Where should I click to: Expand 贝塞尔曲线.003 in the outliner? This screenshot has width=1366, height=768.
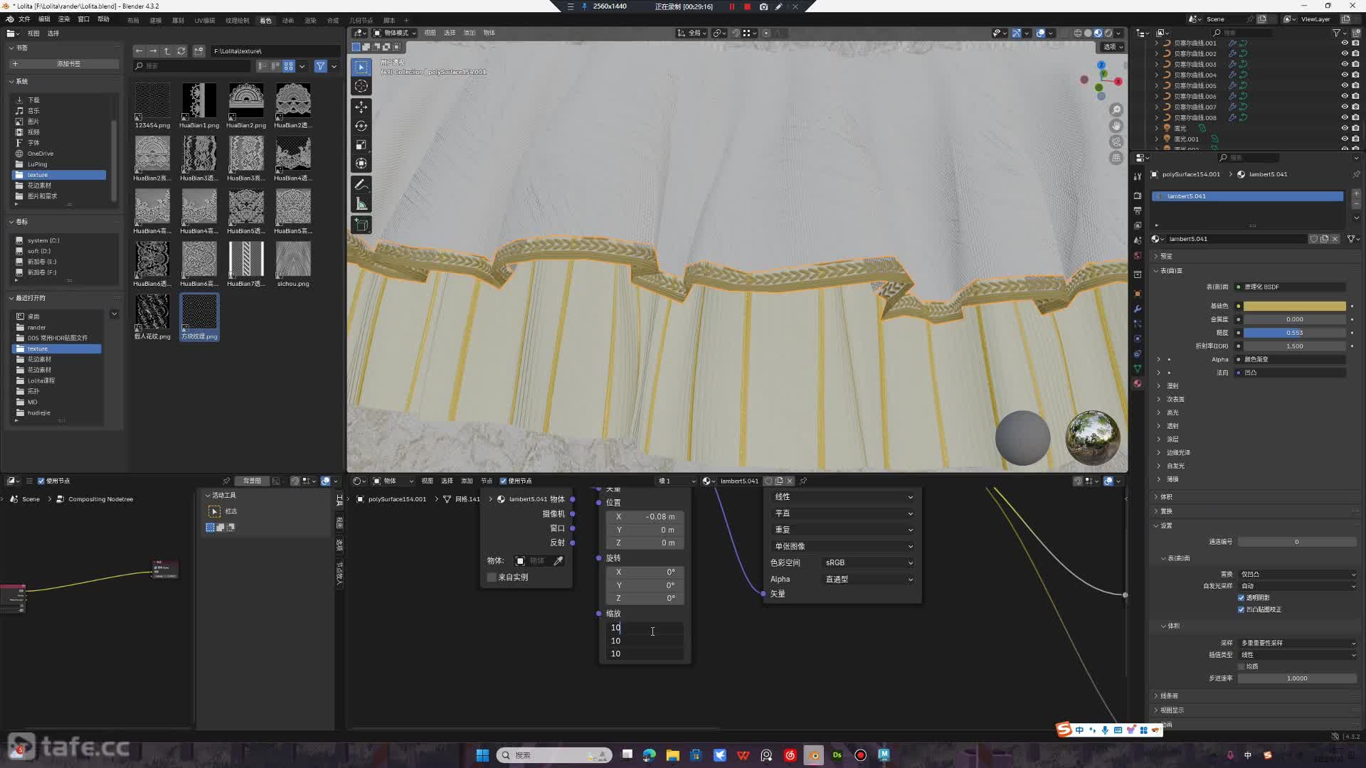(1156, 64)
